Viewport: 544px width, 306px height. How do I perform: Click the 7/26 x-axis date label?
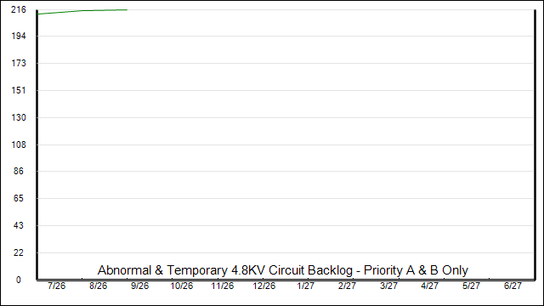coord(57,286)
